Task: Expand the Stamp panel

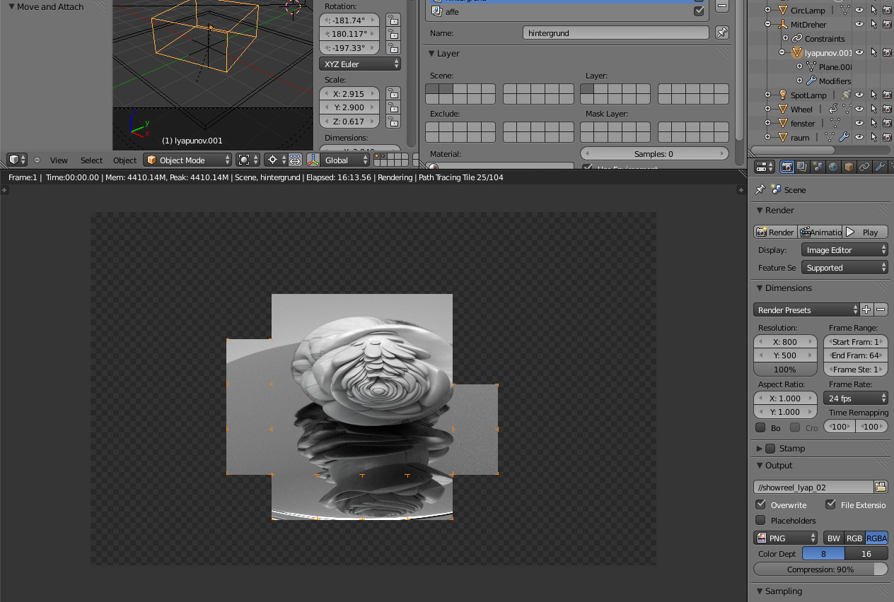Action: point(760,448)
